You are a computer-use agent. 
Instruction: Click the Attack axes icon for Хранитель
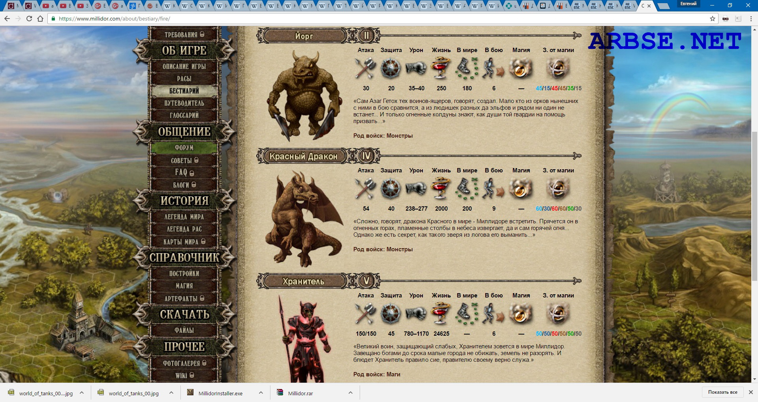click(x=366, y=314)
